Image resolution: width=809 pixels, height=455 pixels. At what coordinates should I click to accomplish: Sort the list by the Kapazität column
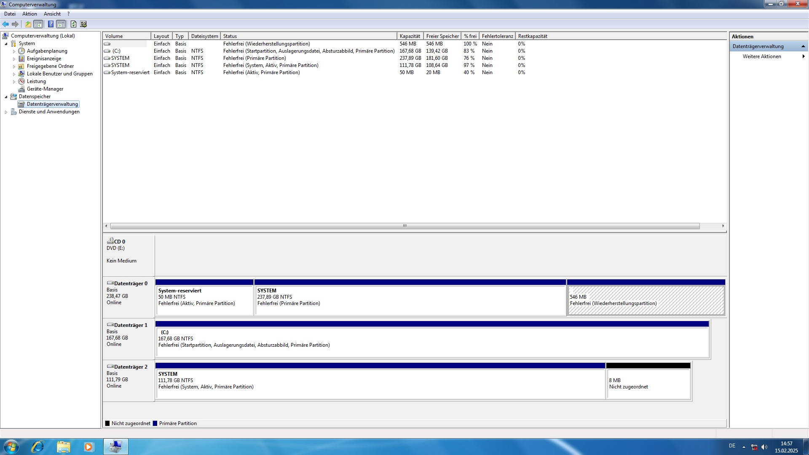point(410,36)
